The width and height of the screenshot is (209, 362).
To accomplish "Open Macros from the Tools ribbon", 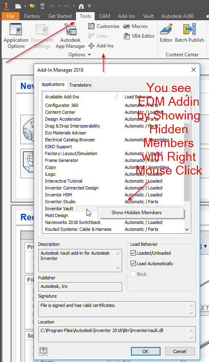I will point(135,26).
